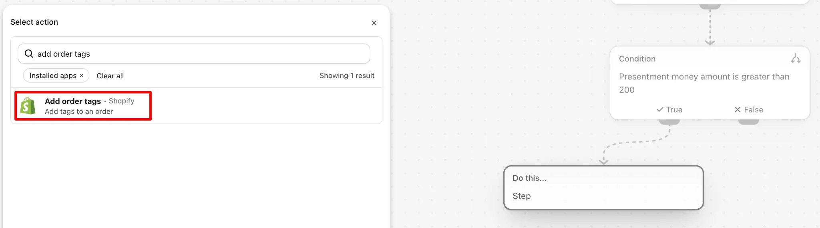The image size is (820, 228).
Task: Select the Add order tags action
Action: pos(83,106)
